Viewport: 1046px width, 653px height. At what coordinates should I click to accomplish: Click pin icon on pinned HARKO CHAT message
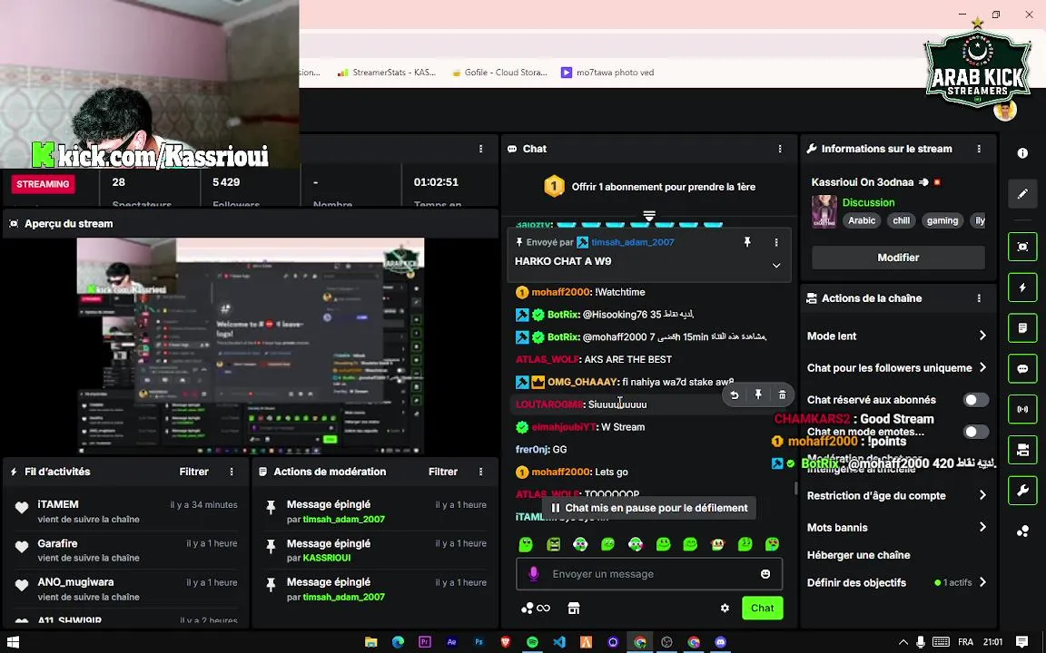[x=747, y=242]
